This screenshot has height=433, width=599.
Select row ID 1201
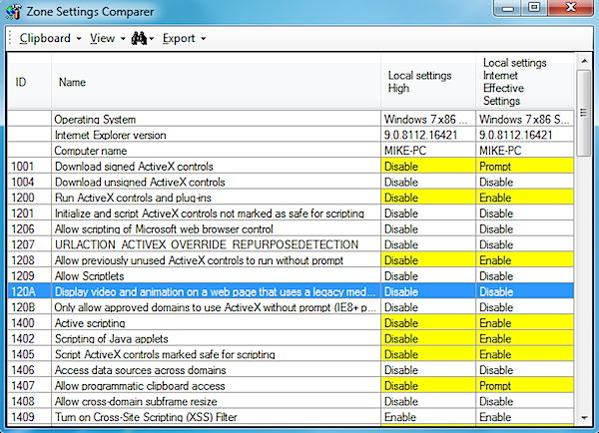(291, 214)
